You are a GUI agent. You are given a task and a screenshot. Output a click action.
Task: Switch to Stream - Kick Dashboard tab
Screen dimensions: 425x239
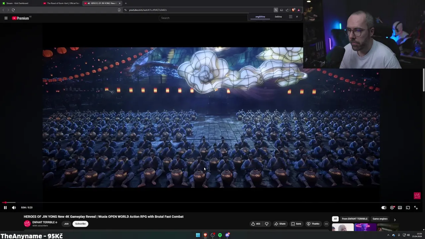click(20, 3)
